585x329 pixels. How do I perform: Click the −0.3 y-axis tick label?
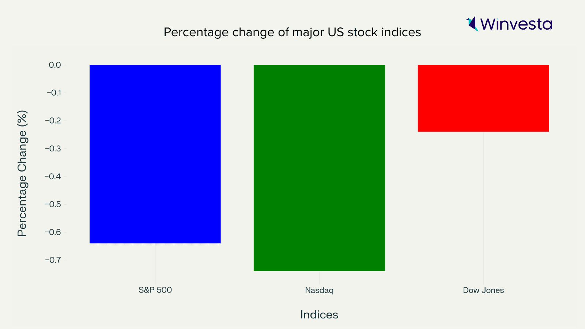pos(54,148)
